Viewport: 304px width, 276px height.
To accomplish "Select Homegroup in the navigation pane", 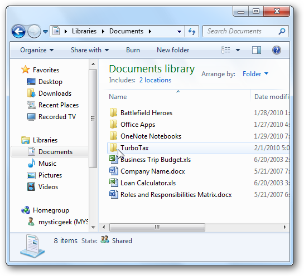I will point(51,210).
